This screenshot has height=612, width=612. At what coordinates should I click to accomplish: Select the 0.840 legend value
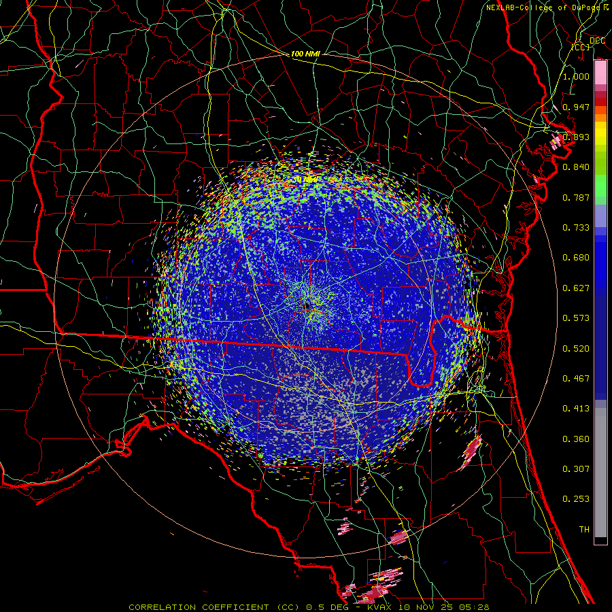point(576,167)
